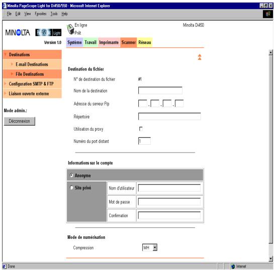The image size is (274, 270).
Task: Click the printer status icon
Action: click(70, 29)
